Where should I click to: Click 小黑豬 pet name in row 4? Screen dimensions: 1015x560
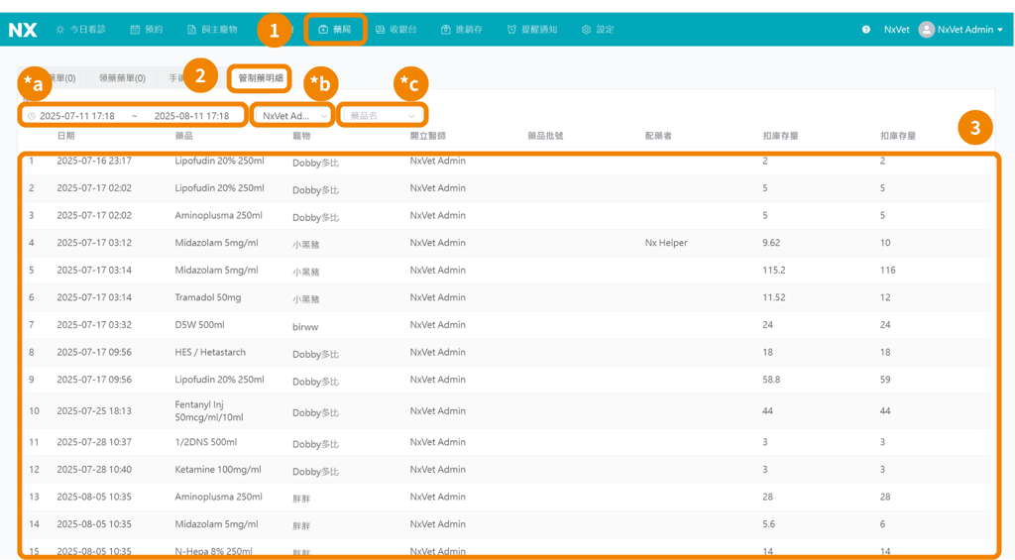(x=306, y=245)
